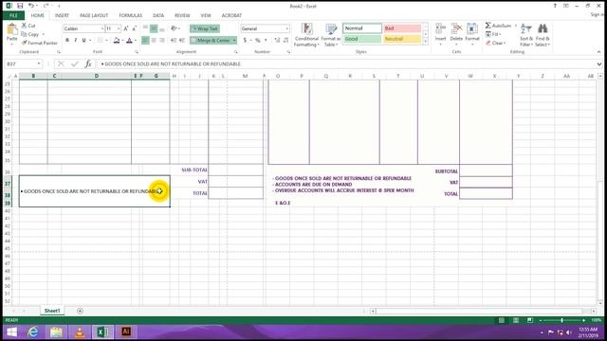Click Decrease Decimal icon
607x341 pixels.
coord(286,40)
